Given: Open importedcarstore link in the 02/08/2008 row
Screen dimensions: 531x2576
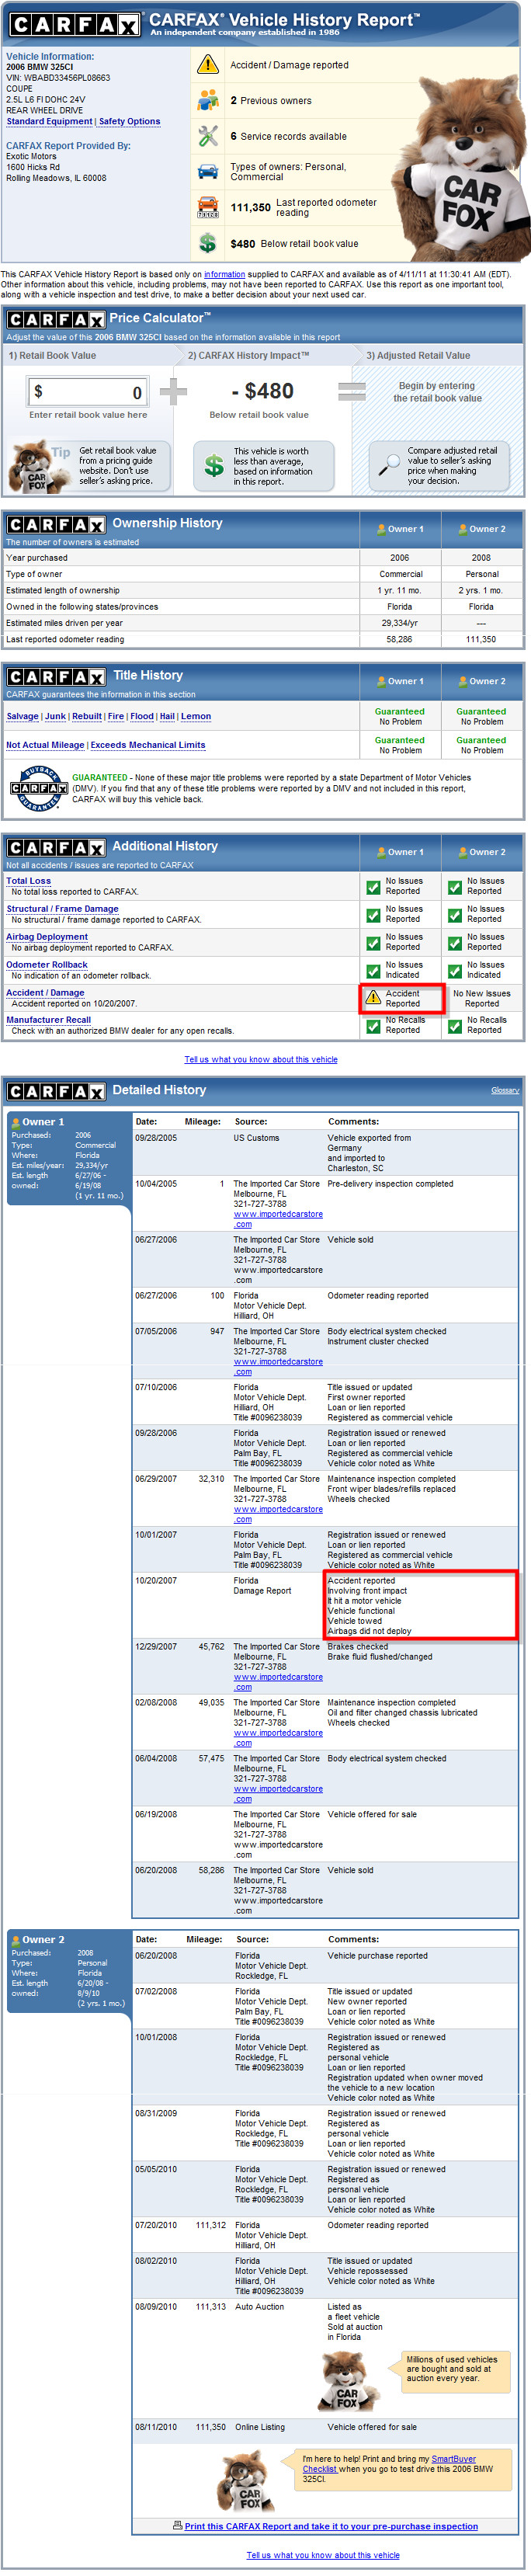Looking at the screenshot, I should pyautogui.click(x=278, y=1739).
